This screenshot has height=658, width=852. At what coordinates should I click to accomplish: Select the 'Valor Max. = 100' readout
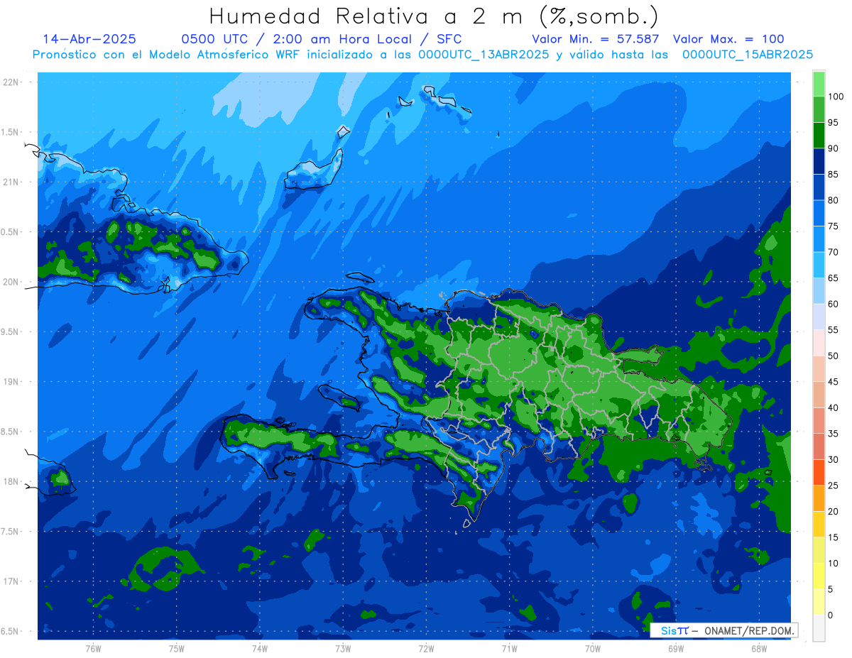pyautogui.click(x=728, y=39)
